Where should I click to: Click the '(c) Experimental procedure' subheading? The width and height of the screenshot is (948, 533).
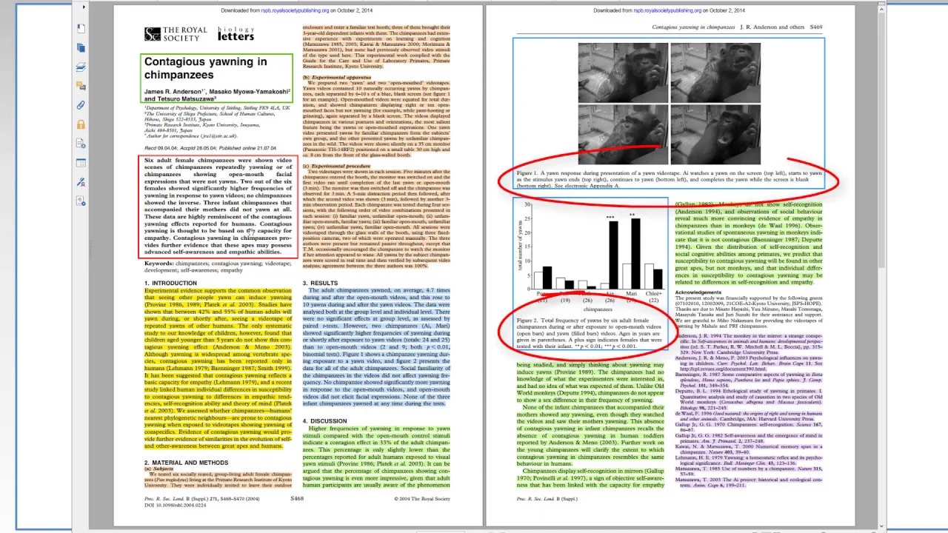pos(336,166)
